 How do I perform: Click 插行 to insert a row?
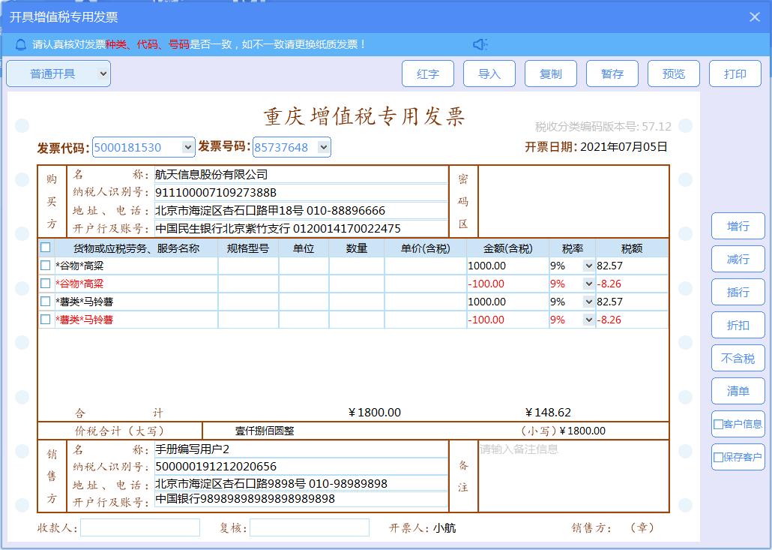click(738, 292)
